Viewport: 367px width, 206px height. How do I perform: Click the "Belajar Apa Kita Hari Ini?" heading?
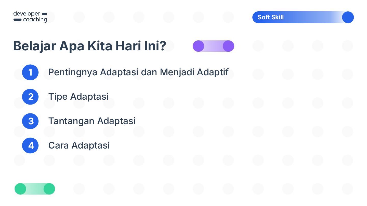(89, 46)
